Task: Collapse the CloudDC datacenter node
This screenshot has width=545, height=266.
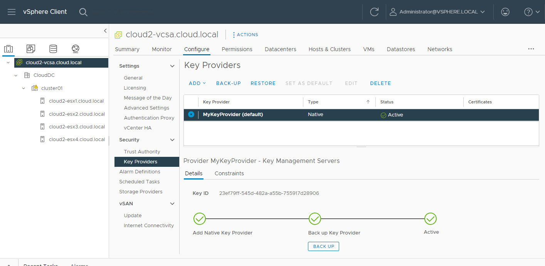Action: tap(16, 75)
